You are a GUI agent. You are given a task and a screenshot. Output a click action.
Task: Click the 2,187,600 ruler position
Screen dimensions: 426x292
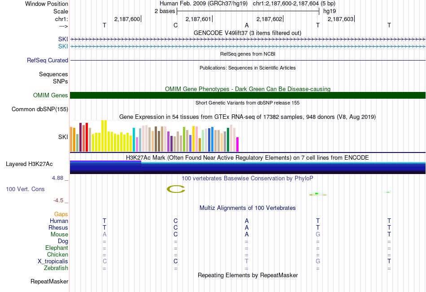click(127, 19)
